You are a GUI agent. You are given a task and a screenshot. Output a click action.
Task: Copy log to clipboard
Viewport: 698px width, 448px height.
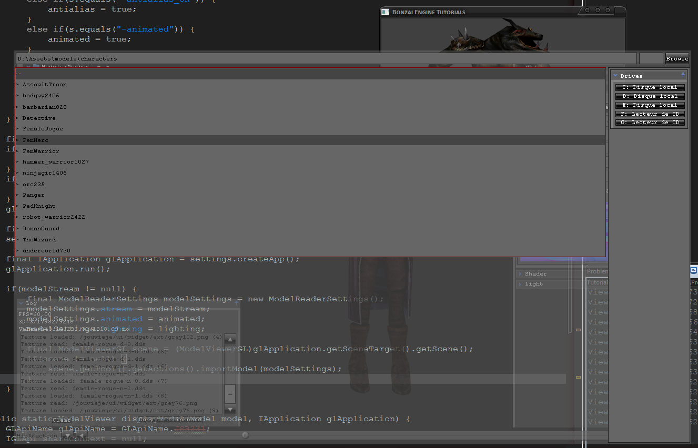click(x=170, y=420)
